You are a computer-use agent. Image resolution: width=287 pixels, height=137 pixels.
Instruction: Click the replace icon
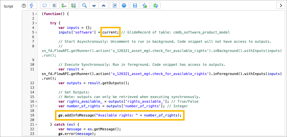coord(63,5)
